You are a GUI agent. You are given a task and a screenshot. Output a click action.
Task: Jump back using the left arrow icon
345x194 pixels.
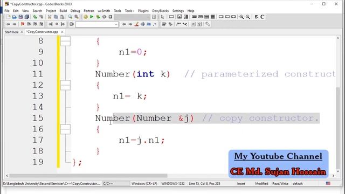[8, 24]
